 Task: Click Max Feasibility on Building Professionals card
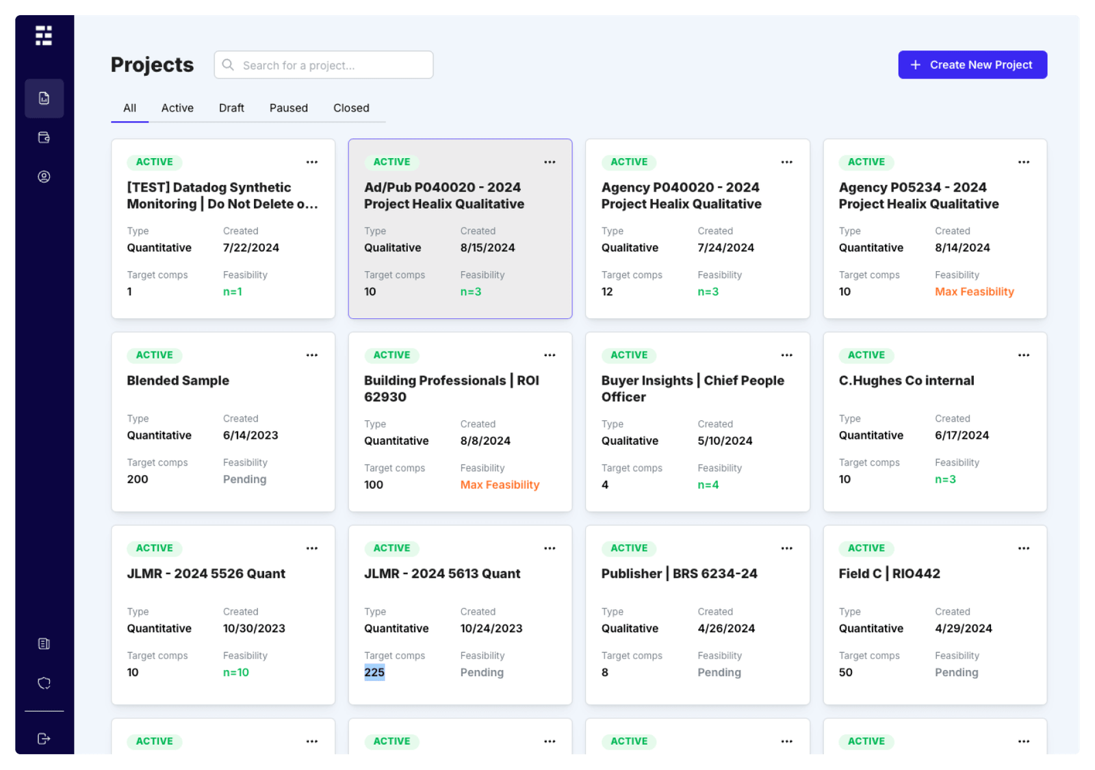[x=500, y=485]
